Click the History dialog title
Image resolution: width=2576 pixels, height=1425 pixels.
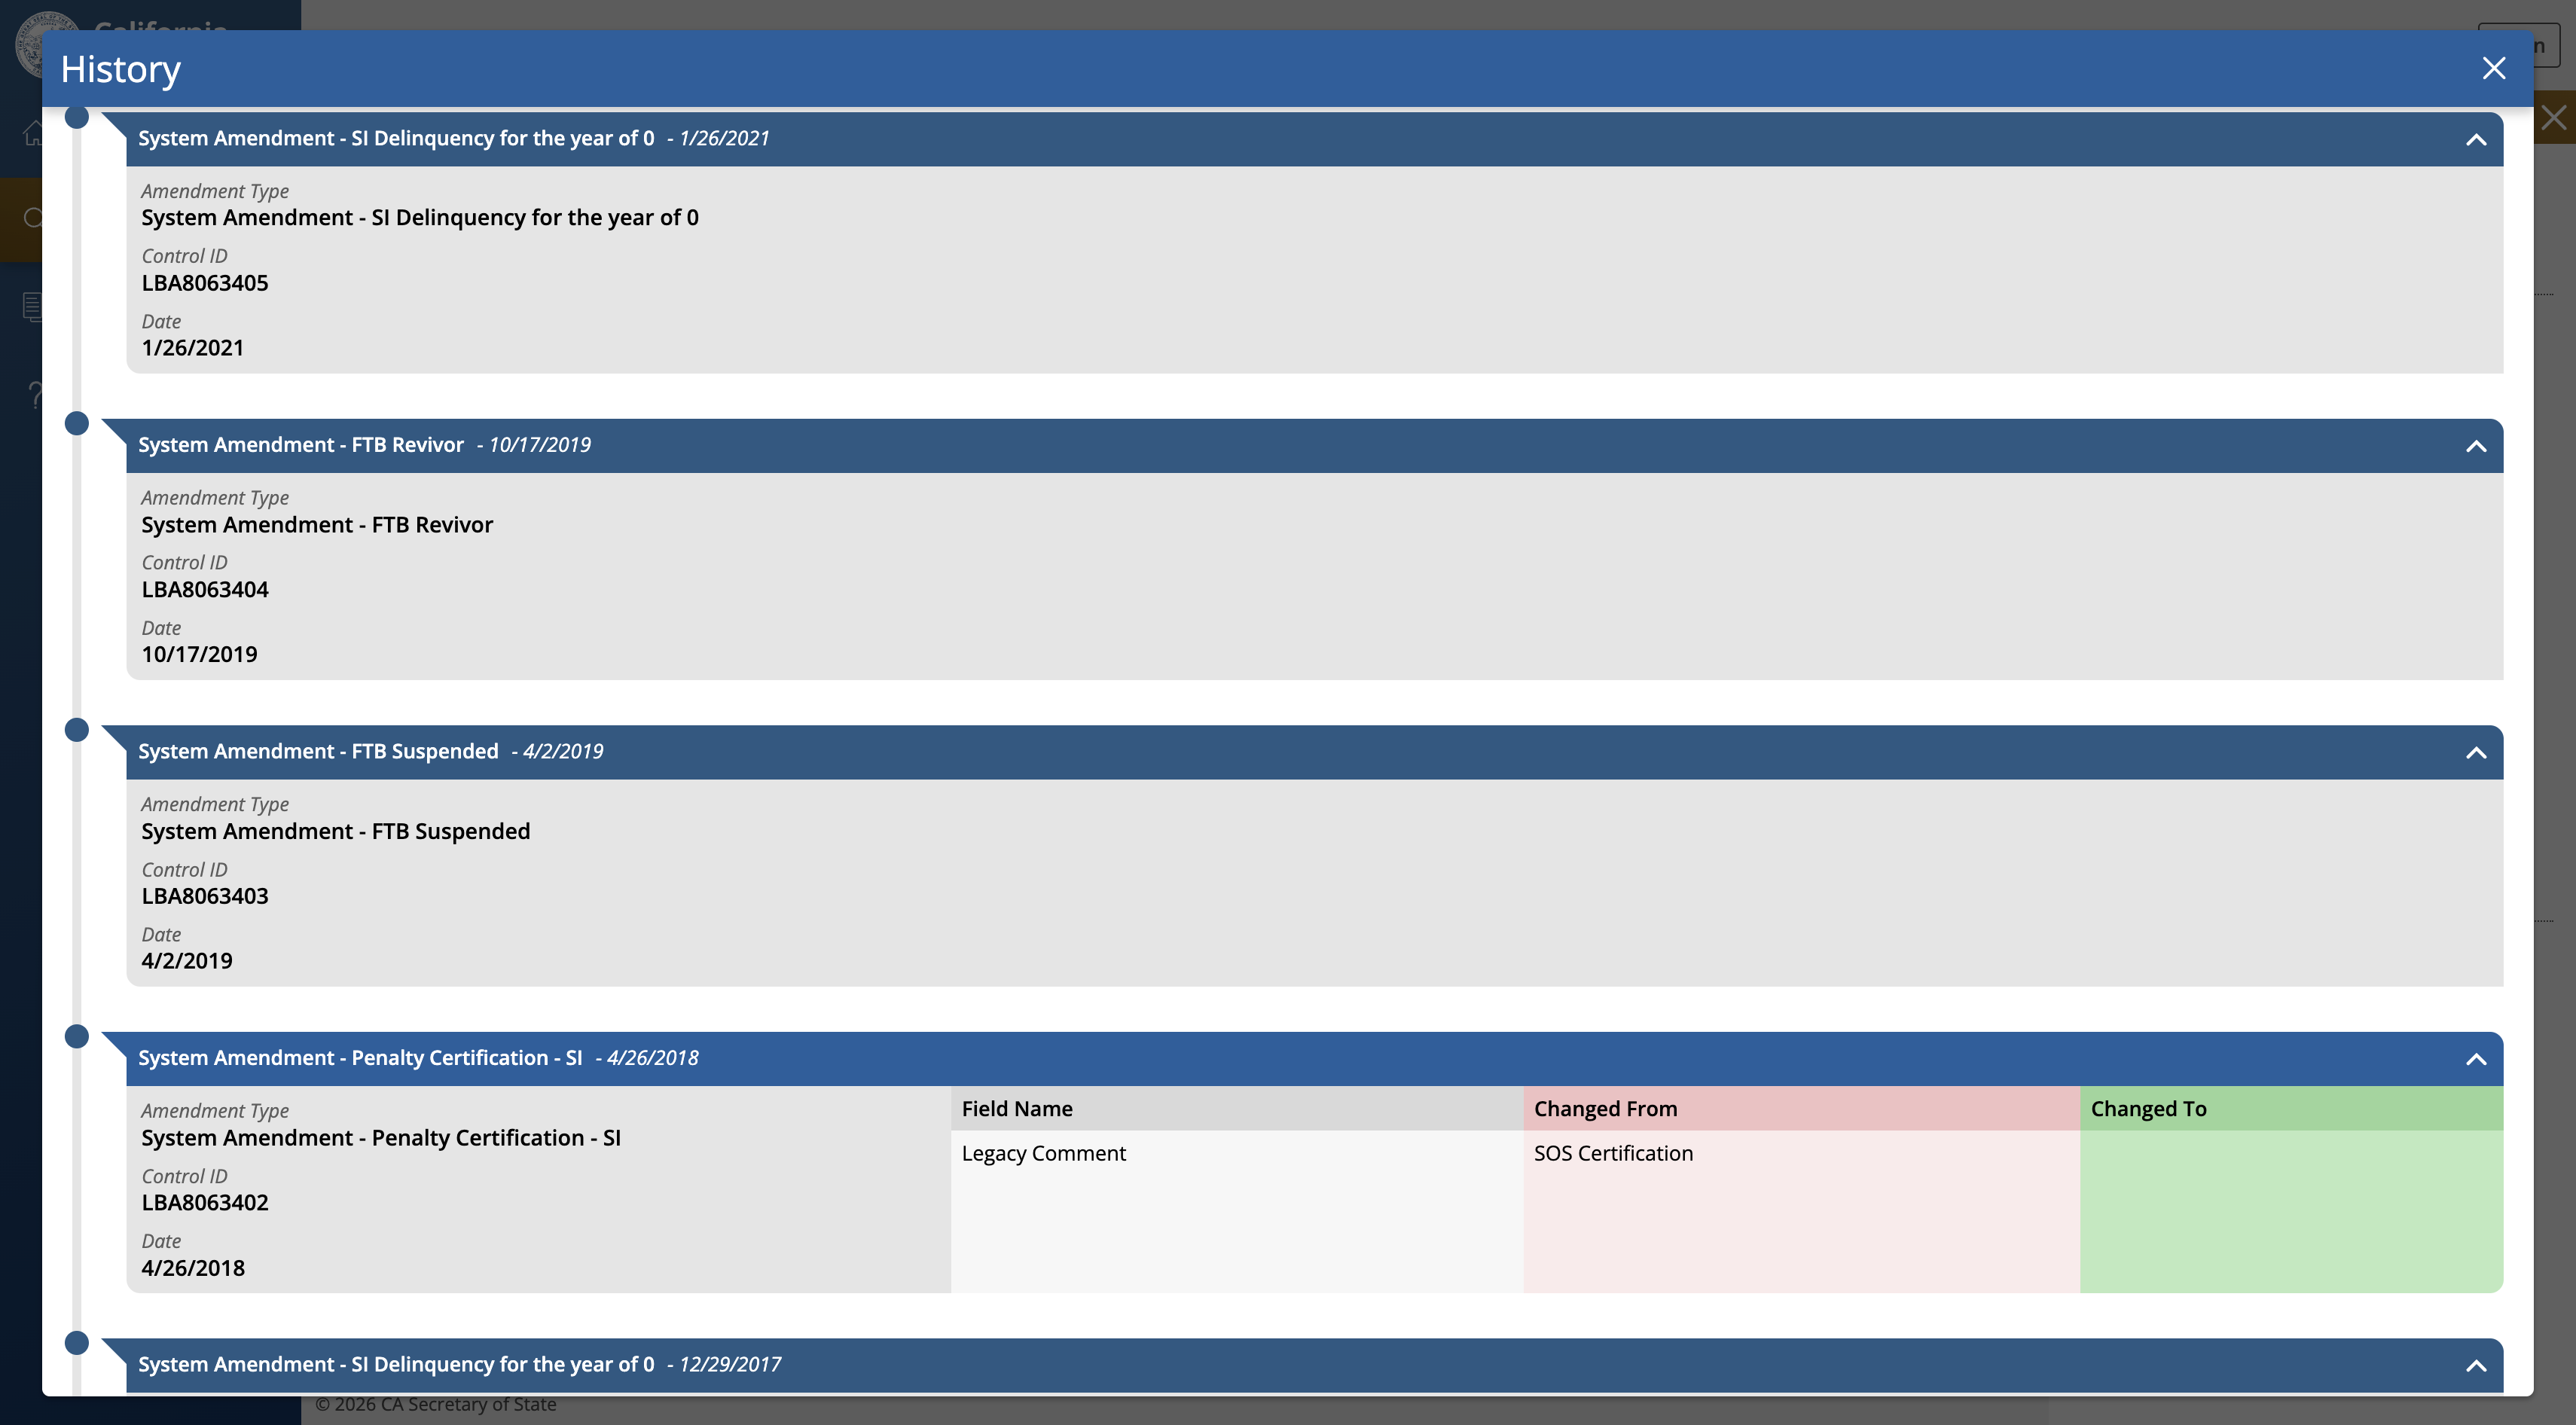point(120,69)
